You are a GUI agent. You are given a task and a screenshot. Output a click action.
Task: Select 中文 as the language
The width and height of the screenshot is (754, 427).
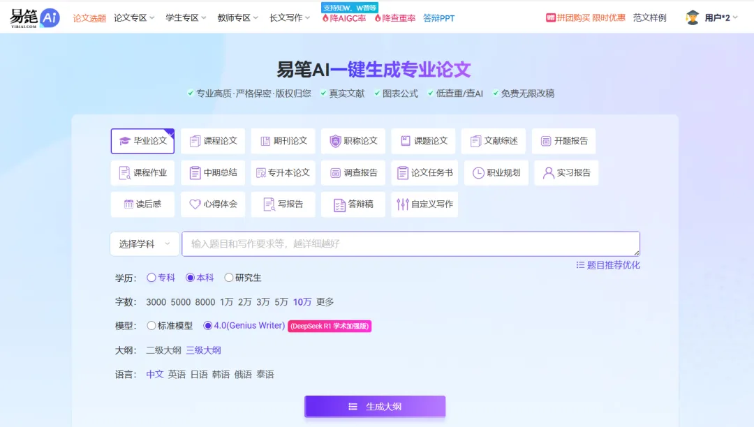pos(155,374)
